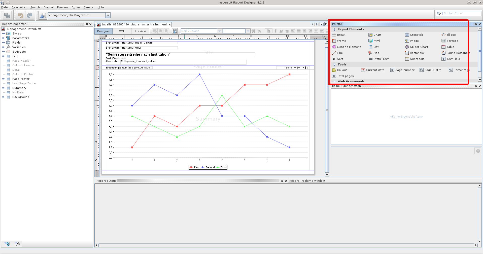The image size is (483, 254).
Task: Click the format painter icon in designer toolbar
Action: pyautogui.click(x=175, y=31)
